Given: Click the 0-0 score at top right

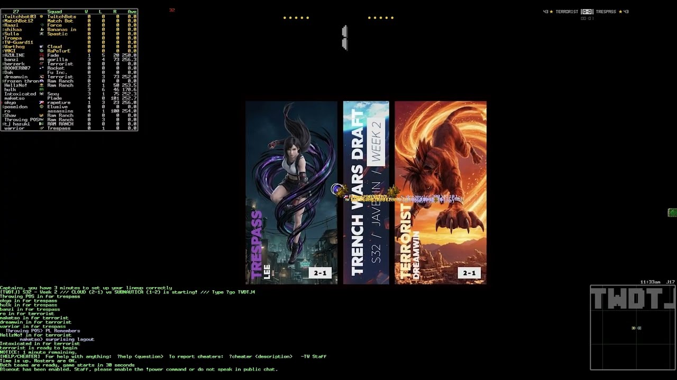Looking at the screenshot, I should (587, 12).
